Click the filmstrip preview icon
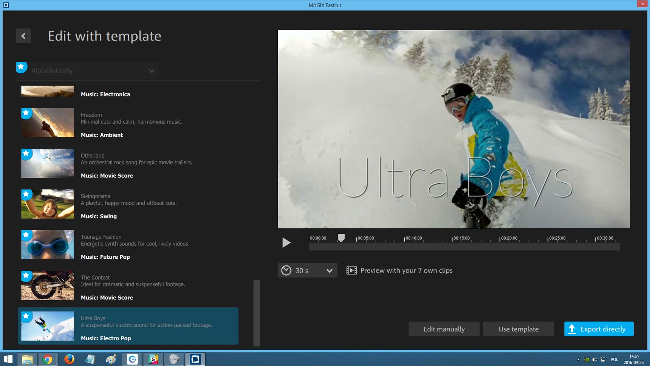 [x=351, y=270]
